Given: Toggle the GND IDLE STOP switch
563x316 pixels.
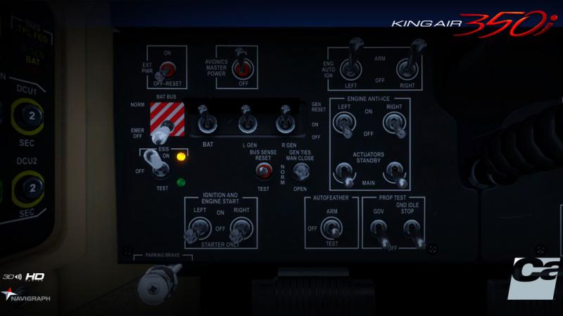Looking at the screenshot, I should [414, 233].
